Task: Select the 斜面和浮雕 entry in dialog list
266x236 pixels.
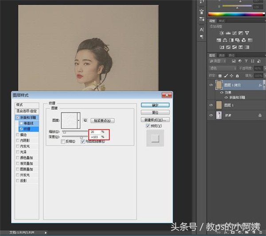Action: click(28, 117)
